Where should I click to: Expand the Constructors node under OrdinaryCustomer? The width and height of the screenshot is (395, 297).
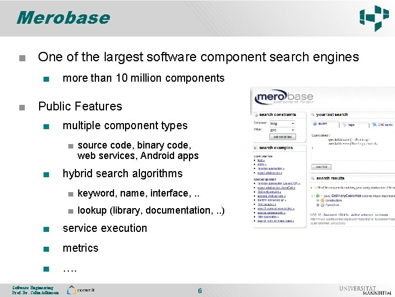[x=318, y=200]
